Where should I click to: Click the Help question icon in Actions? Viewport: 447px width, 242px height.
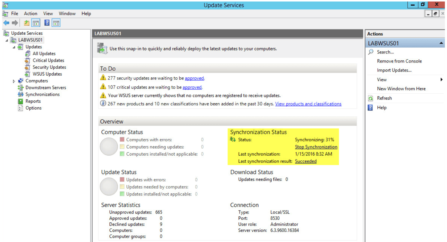(x=370, y=108)
